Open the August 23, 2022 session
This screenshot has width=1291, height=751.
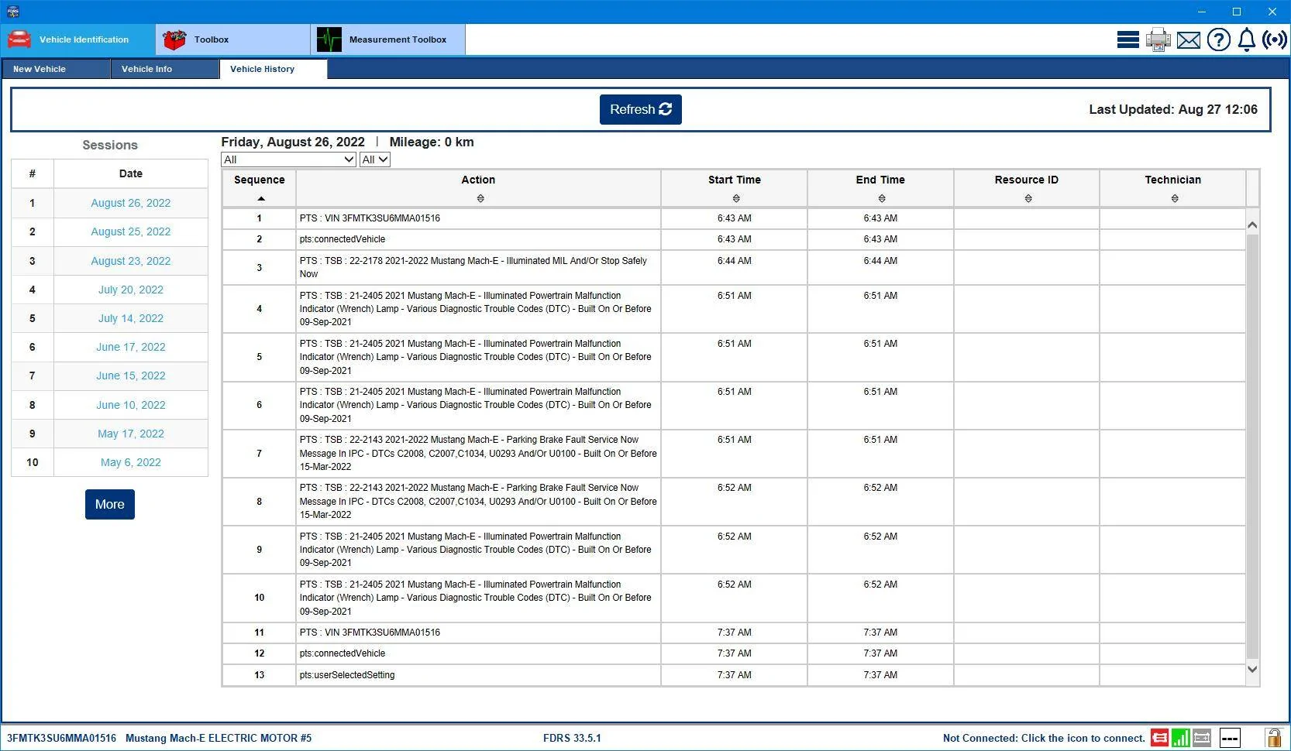tap(131, 261)
